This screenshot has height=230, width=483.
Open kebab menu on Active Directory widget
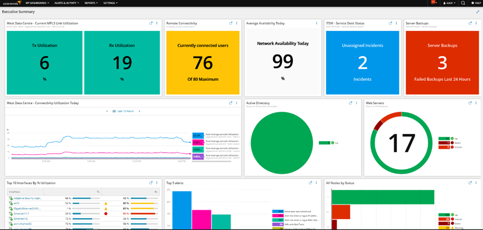point(356,103)
